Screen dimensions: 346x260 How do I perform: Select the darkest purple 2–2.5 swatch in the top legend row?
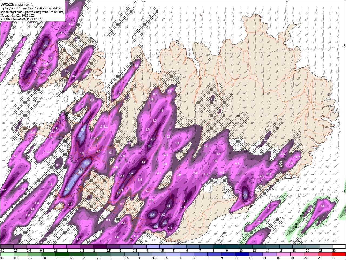(x=100, y=247)
